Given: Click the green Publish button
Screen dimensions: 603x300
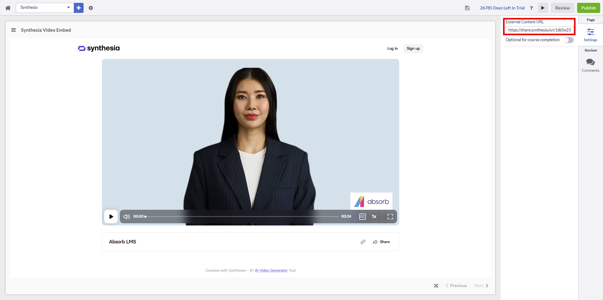Looking at the screenshot, I should (x=588, y=8).
